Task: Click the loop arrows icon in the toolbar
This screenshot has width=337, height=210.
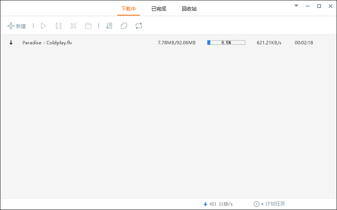Action: 138,26
